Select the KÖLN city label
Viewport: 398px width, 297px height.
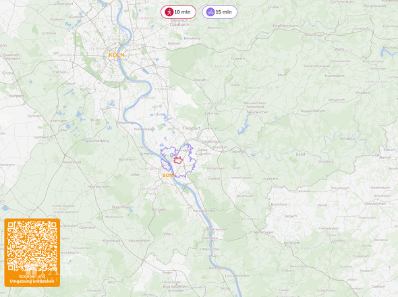117,55
